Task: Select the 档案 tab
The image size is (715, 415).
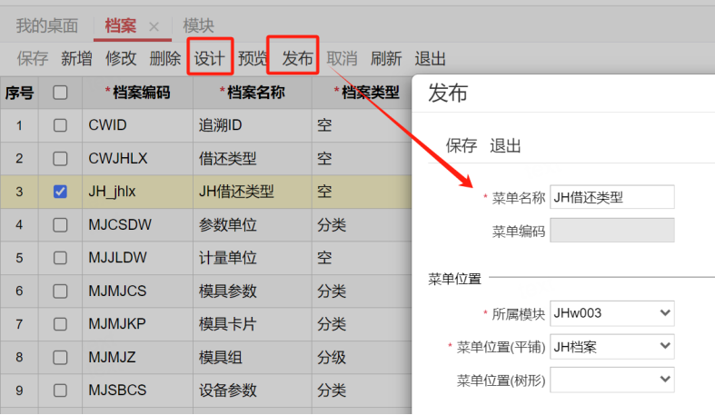Action: [x=121, y=25]
